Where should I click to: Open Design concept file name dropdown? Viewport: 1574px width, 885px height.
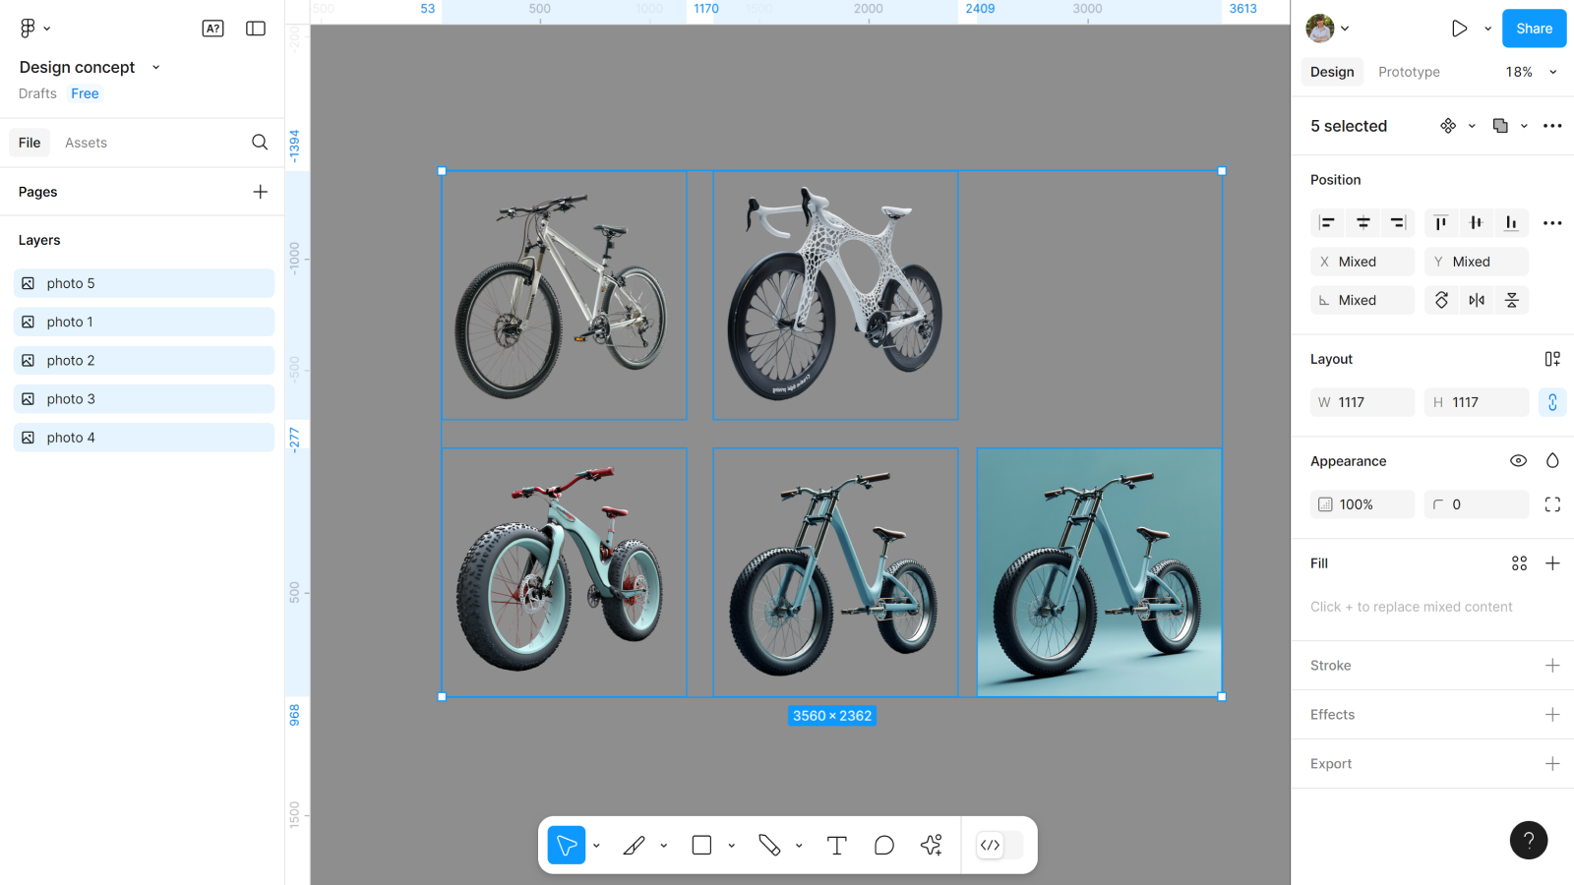pos(155,68)
